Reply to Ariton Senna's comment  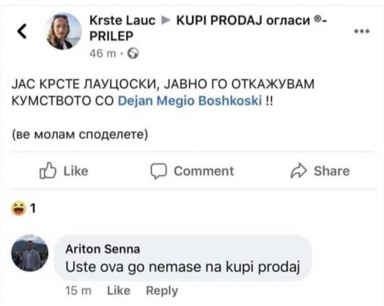click(162, 291)
